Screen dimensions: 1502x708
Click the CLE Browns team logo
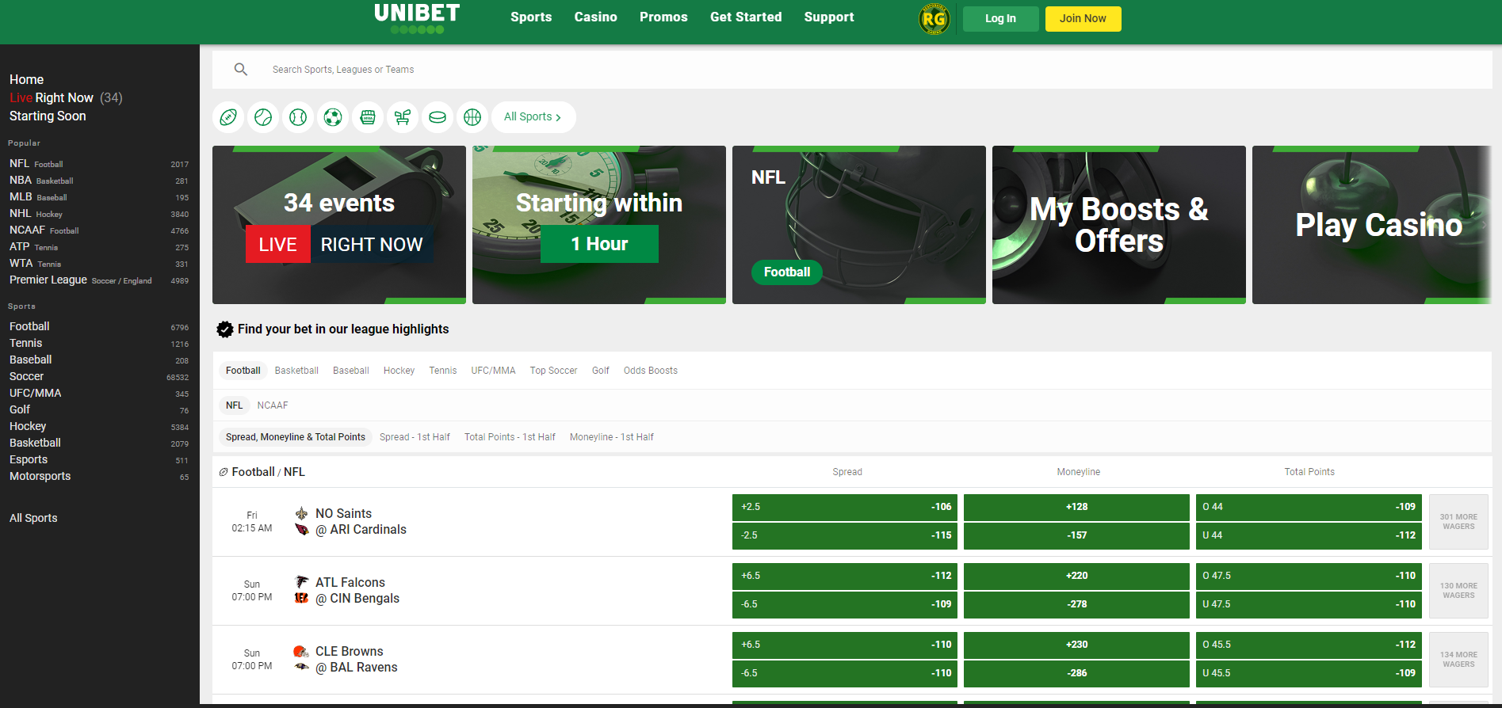(301, 651)
